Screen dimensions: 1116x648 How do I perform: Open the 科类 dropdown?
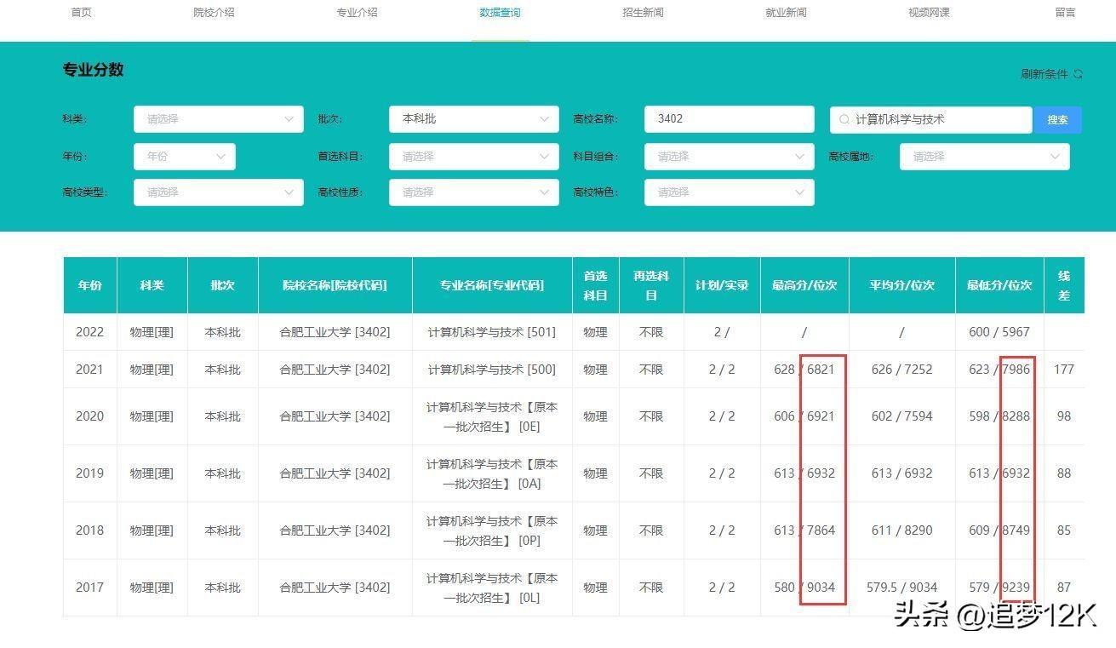coord(218,119)
